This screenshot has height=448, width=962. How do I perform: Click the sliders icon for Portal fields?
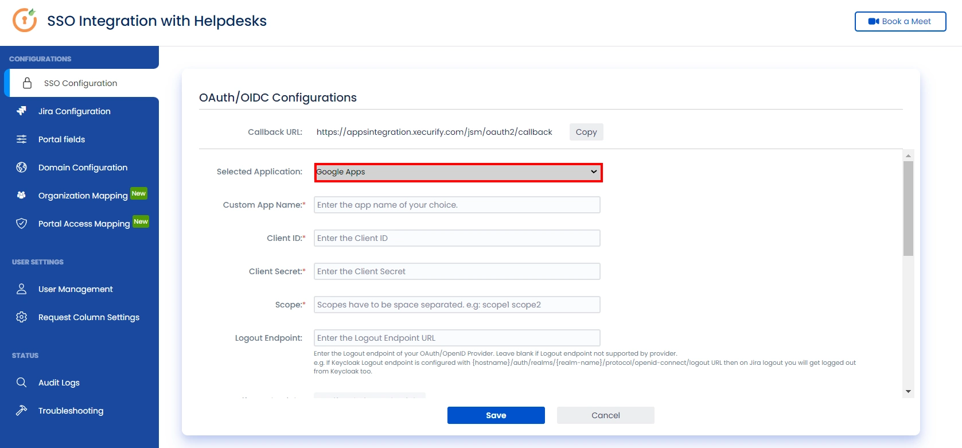(21, 139)
